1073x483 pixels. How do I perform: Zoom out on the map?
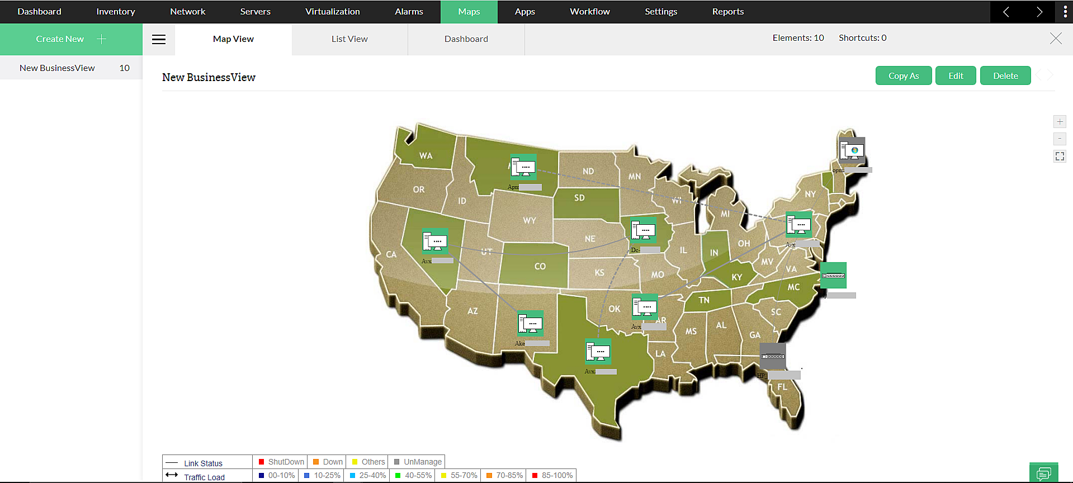(x=1060, y=139)
